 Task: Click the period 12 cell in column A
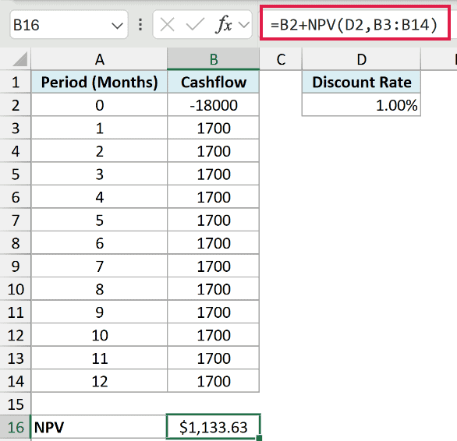(99, 381)
